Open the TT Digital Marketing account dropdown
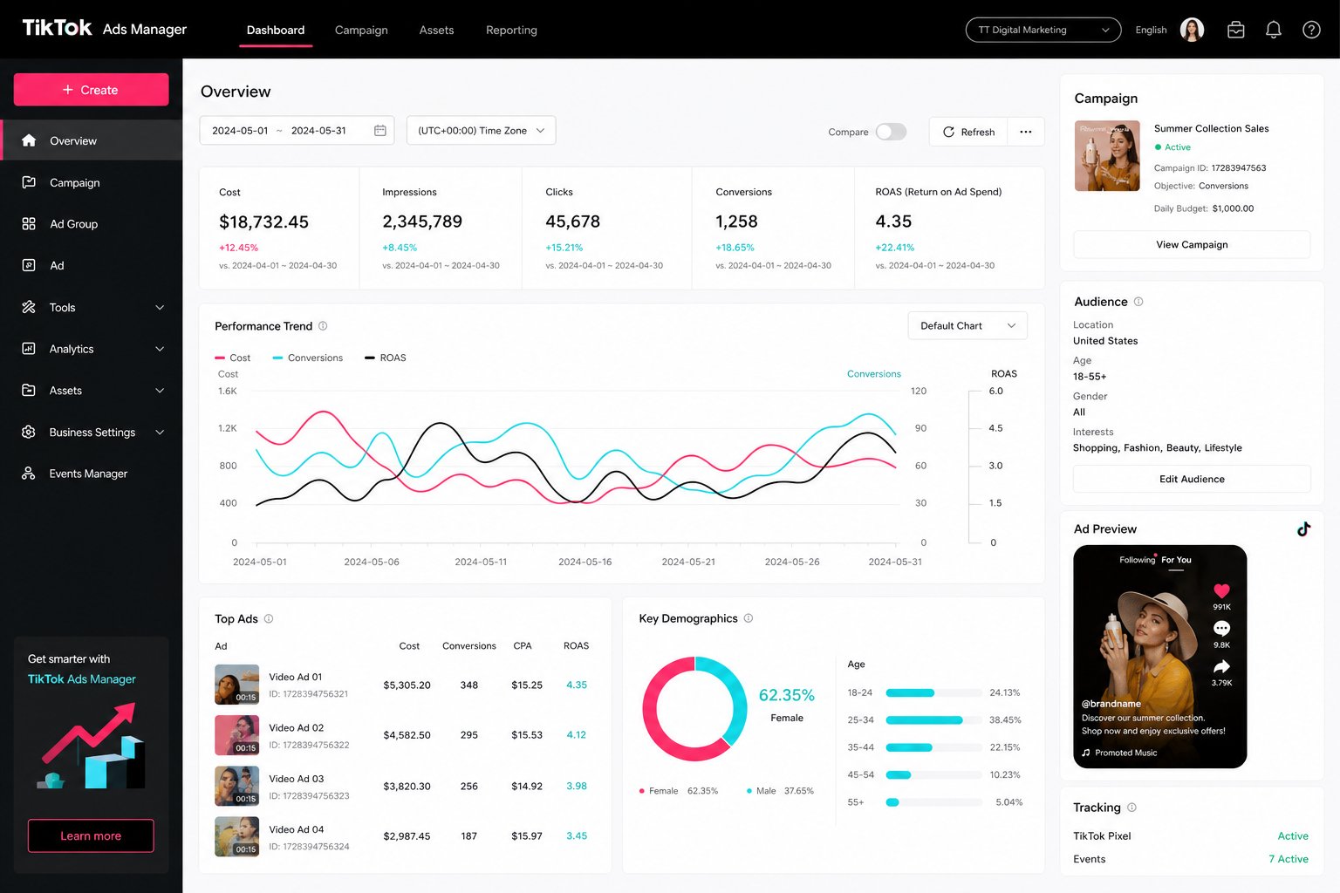 click(1043, 30)
